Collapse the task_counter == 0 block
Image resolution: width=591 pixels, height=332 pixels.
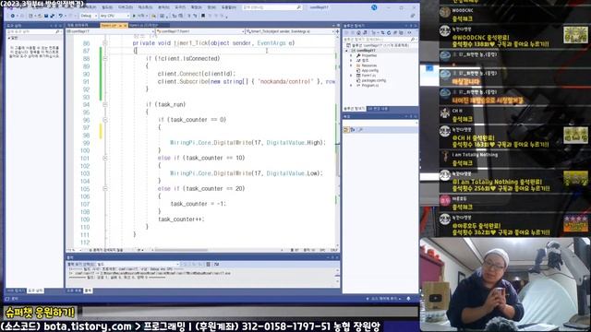[x=105, y=120]
